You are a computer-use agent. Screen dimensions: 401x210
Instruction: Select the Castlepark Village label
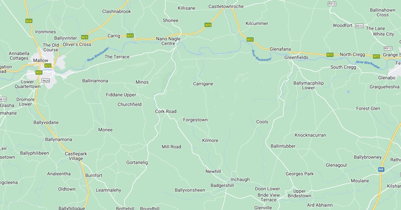[x=76, y=156]
